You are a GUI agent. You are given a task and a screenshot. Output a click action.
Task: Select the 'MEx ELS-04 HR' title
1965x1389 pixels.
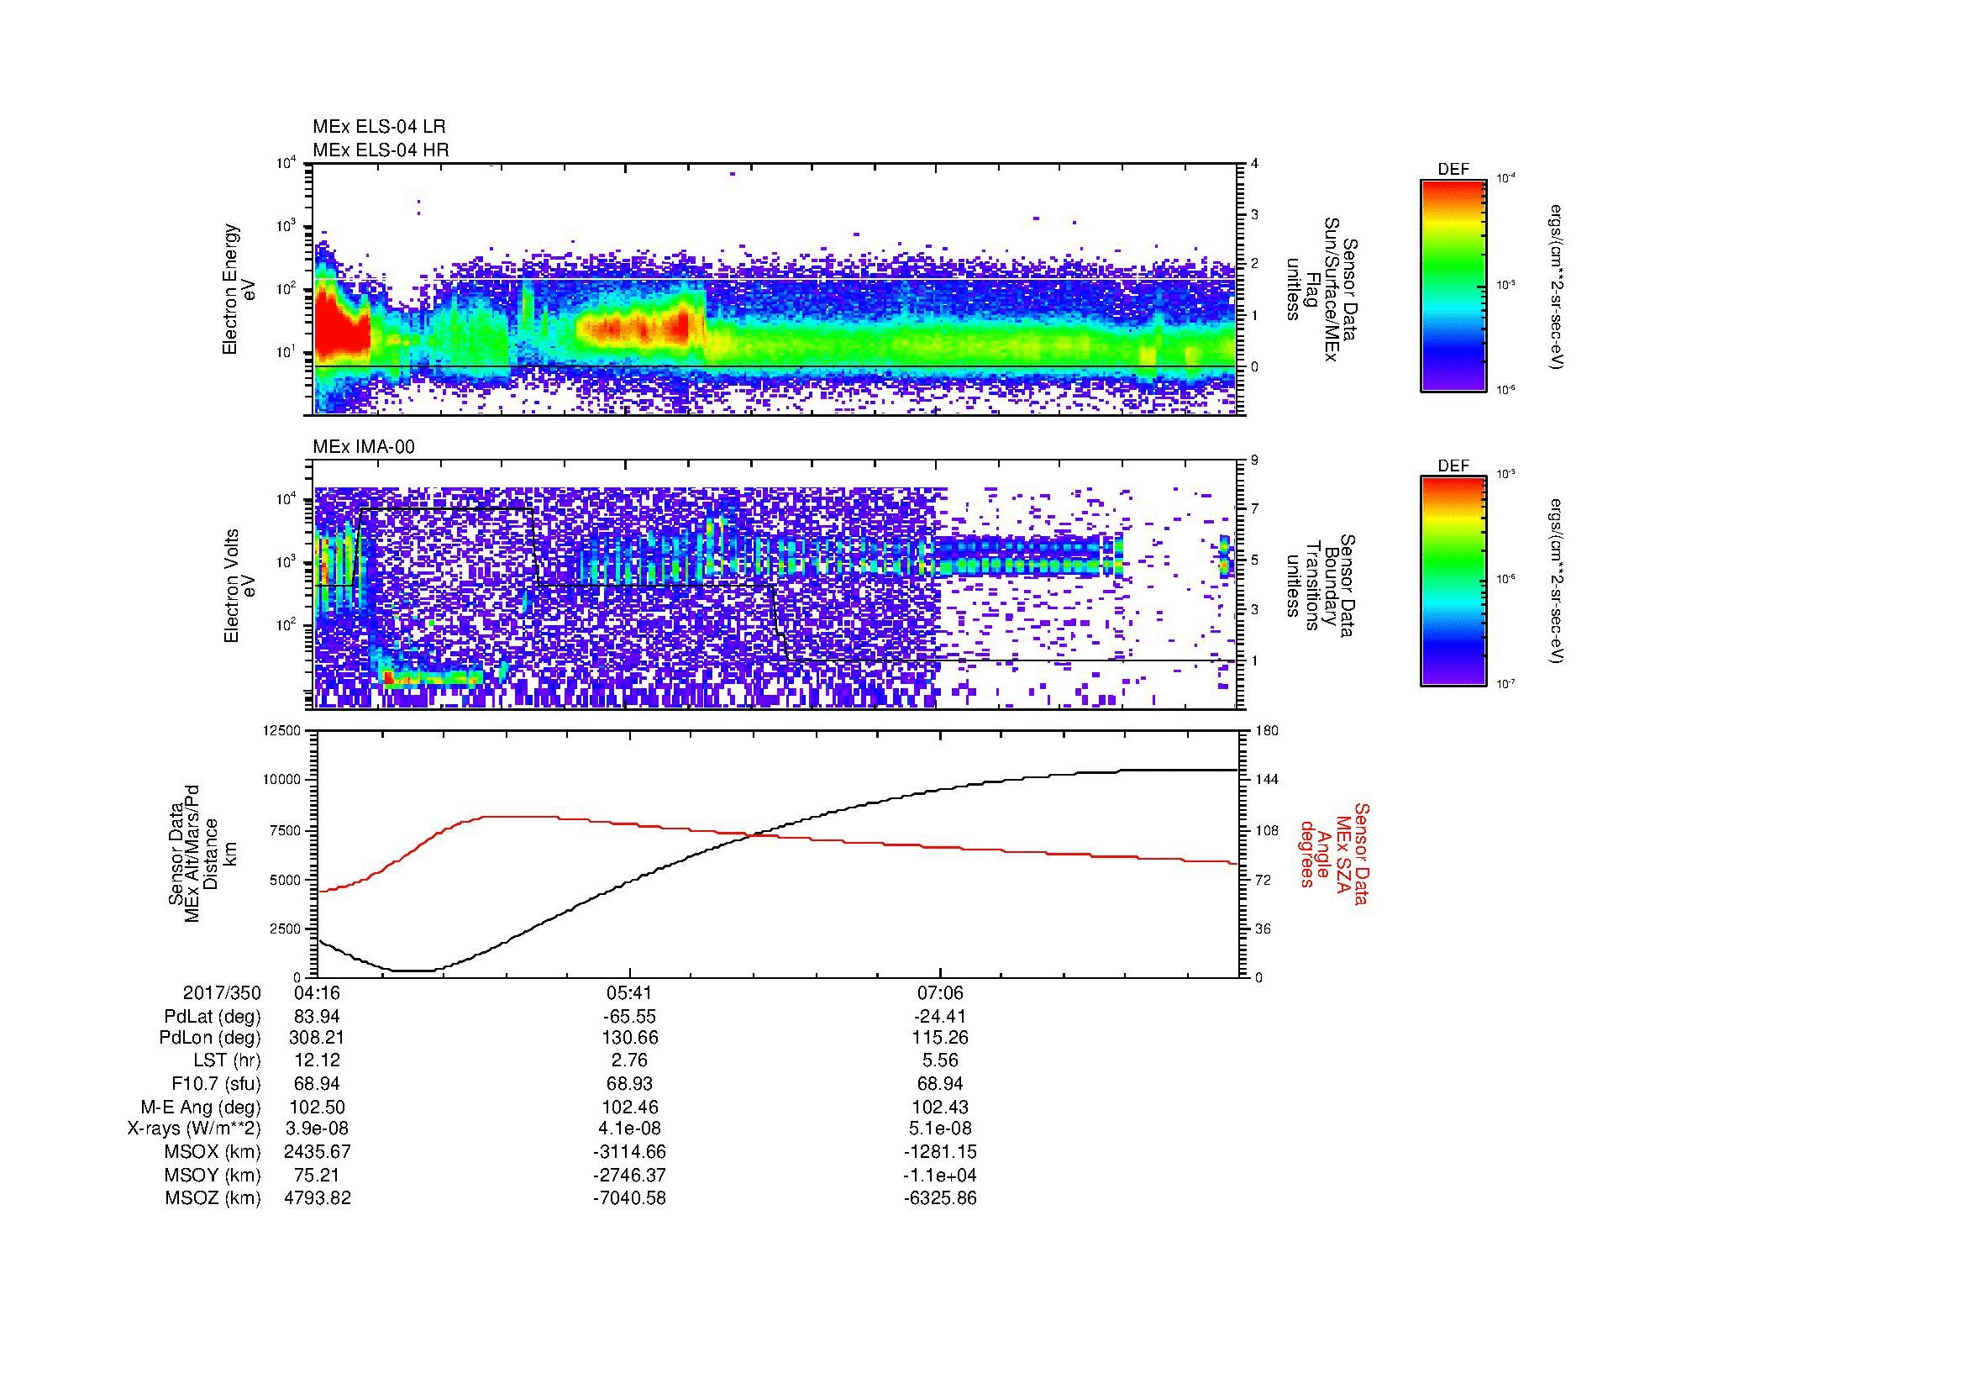click(381, 150)
